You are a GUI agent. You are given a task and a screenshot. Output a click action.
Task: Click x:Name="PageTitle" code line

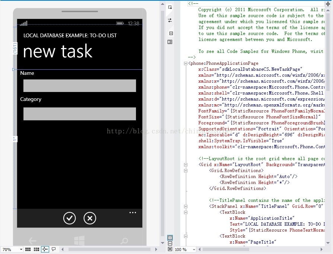pyautogui.click(x=253, y=242)
